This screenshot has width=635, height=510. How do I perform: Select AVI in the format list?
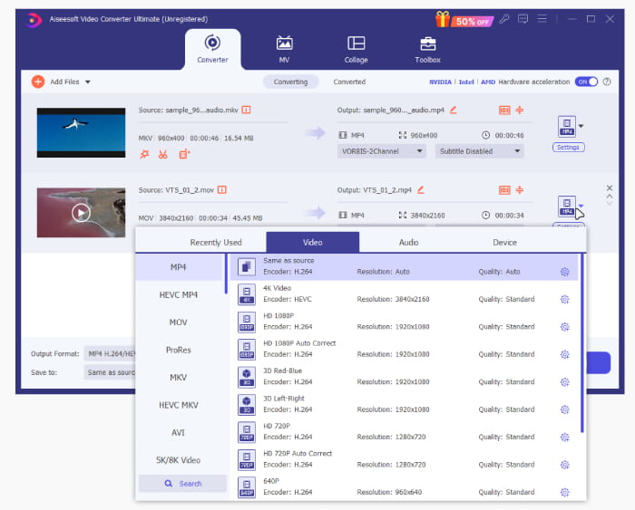tap(178, 432)
